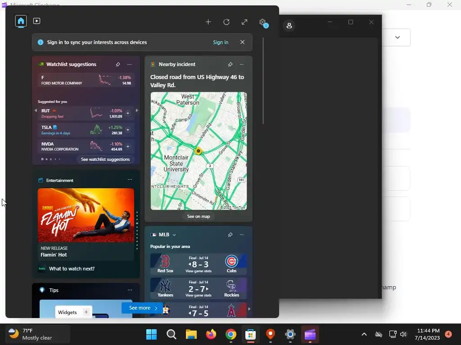
Task: Pin the Nearby incident widget
Action: pyautogui.click(x=230, y=64)
